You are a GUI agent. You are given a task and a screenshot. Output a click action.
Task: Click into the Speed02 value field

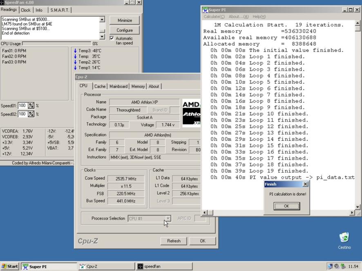click(x=22, y=114)
